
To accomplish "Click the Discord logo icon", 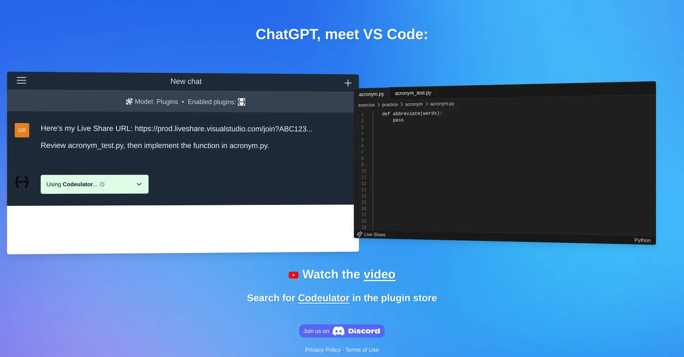I will (x=339, y=331).
